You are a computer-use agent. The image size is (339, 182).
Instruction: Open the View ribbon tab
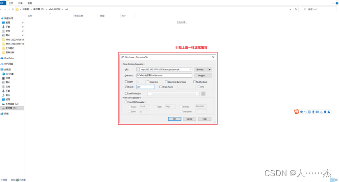pos(30,3)
